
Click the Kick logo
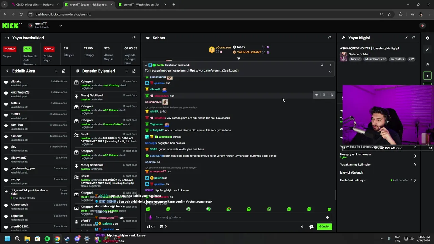coord(12,26)
